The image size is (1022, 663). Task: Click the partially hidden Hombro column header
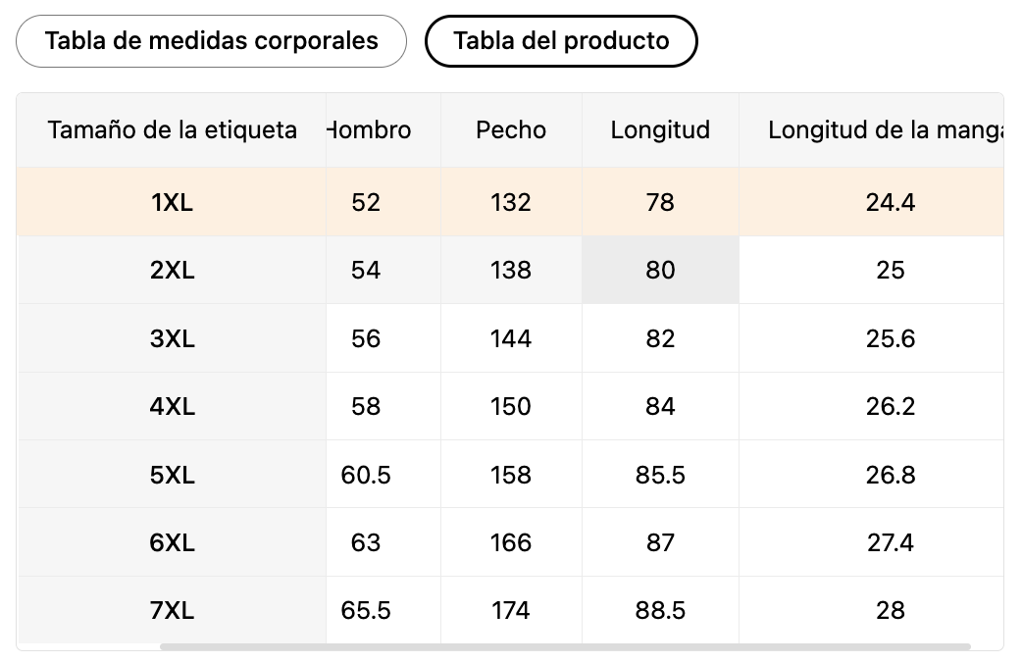point(370,129)
